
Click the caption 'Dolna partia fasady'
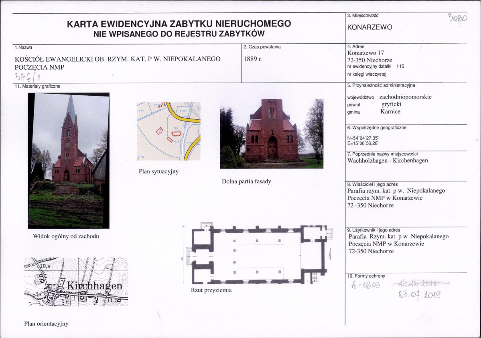pyautogui.click(x=247, y=181)
